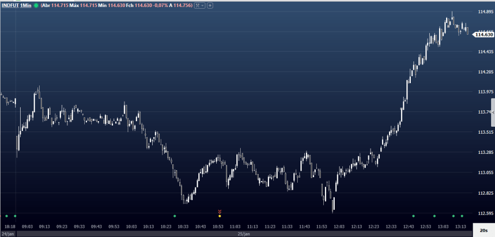495x237 pixels.
Task: Click the 114.205 level on price scale
Action: tap(485, 72)
